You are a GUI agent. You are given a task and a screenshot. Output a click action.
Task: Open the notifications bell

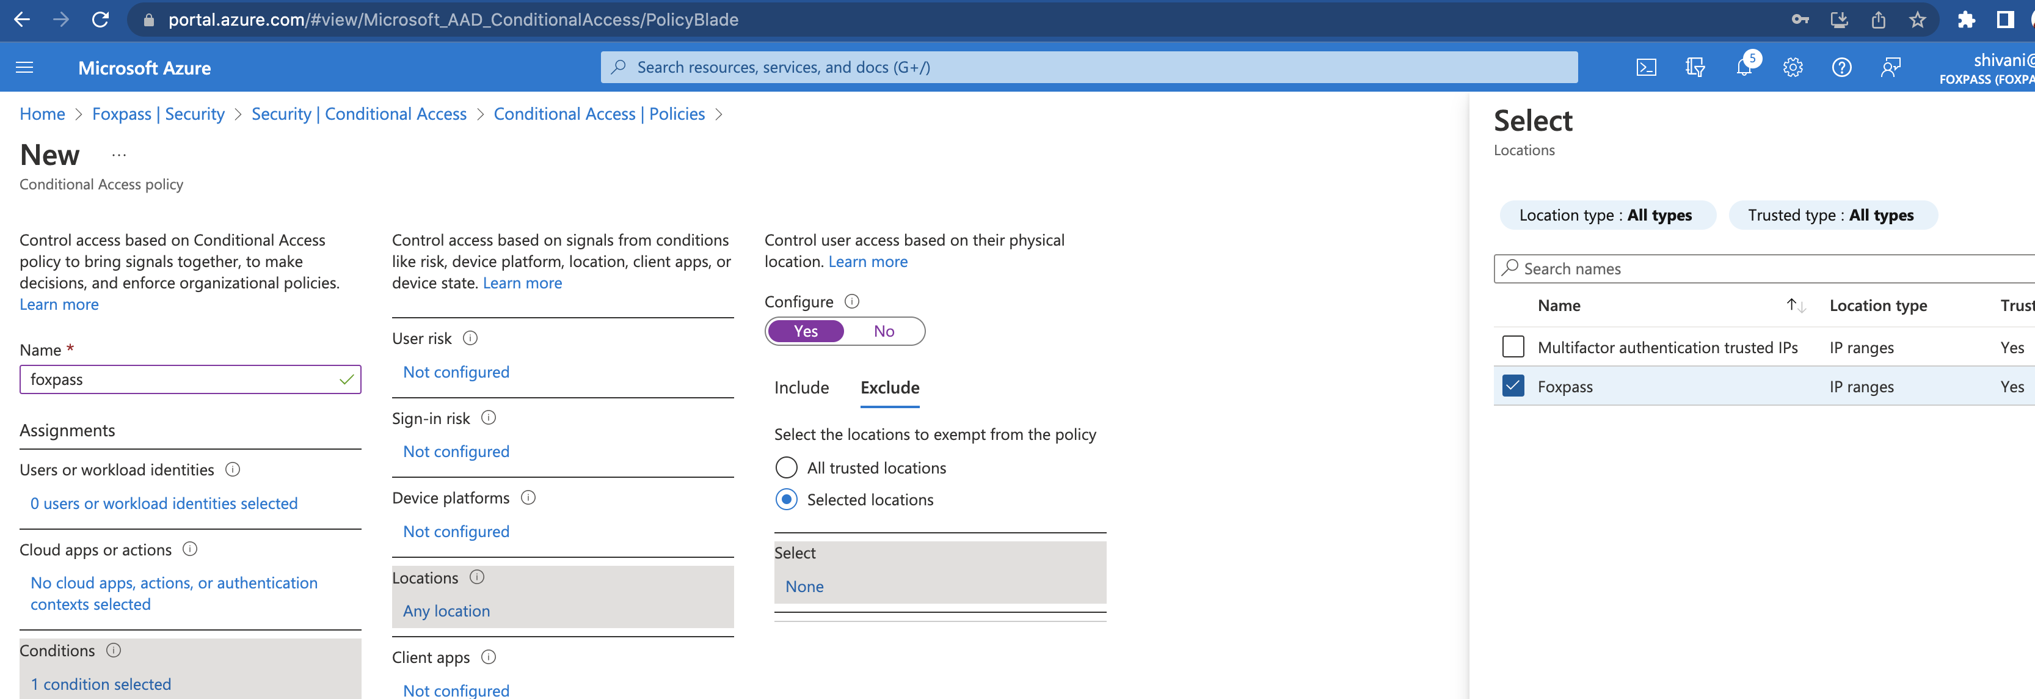pyautogui.click(x=1744, y=67)
